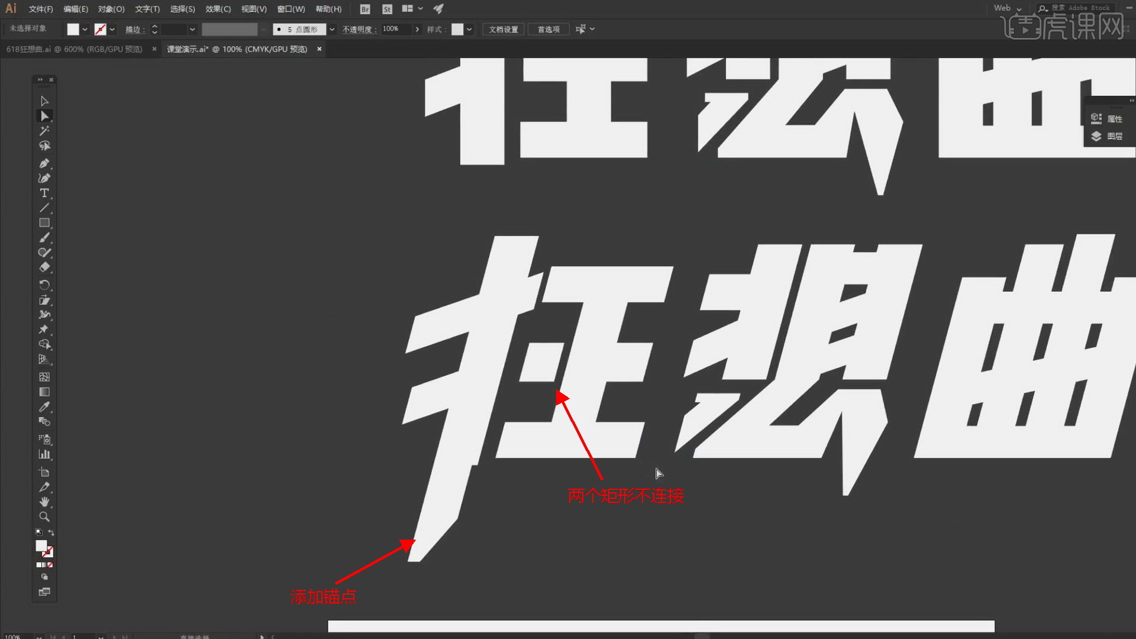1136x639 pixels.
Task: Select the Hand tool
Action: point(44,502)
